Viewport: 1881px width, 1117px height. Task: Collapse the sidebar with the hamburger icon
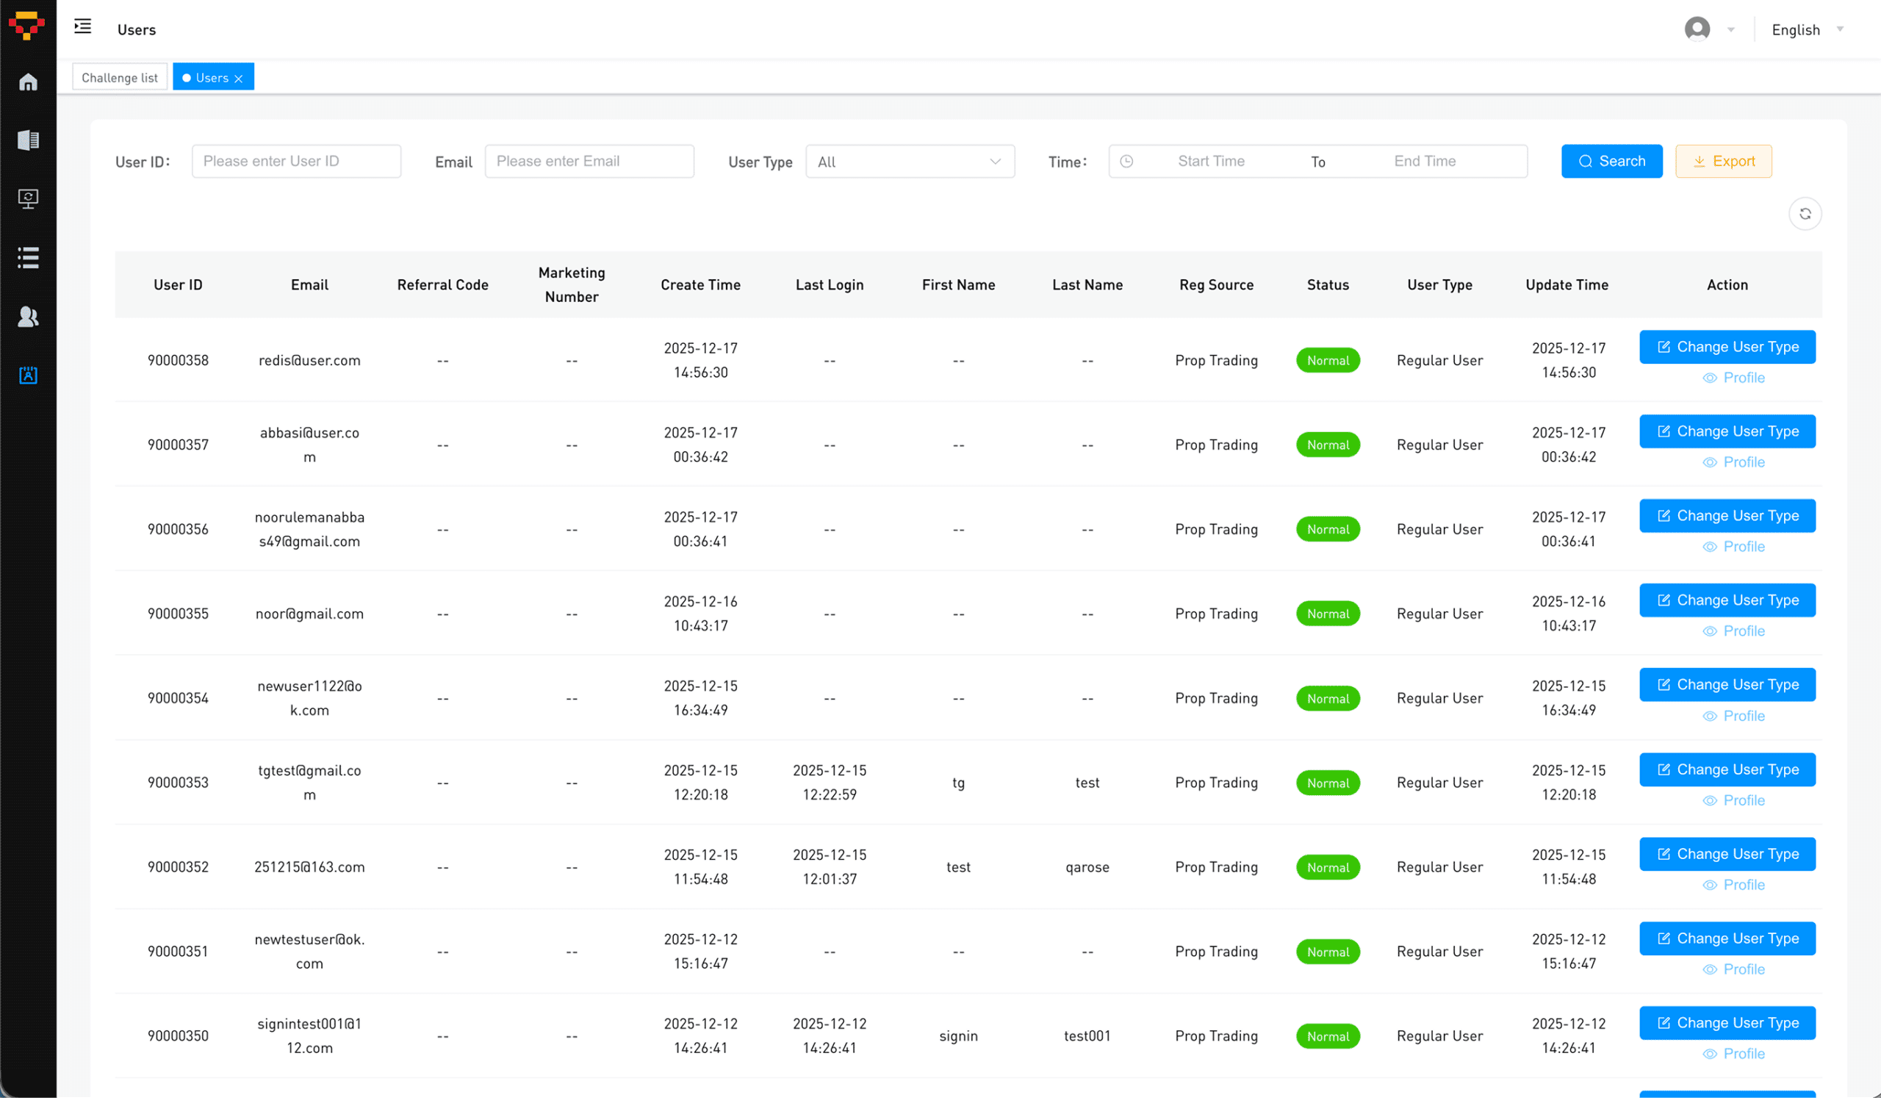coord(83,27)
